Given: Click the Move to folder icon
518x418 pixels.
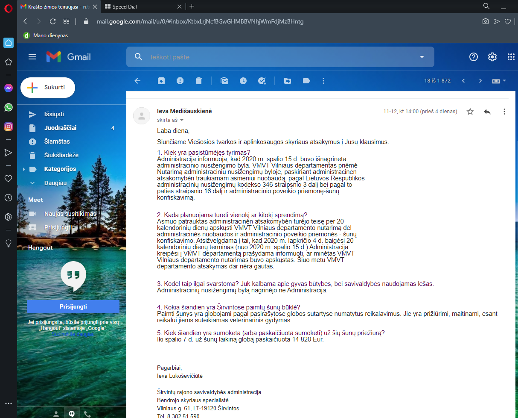Looking at the screenshot, I should tap(288, 81).
